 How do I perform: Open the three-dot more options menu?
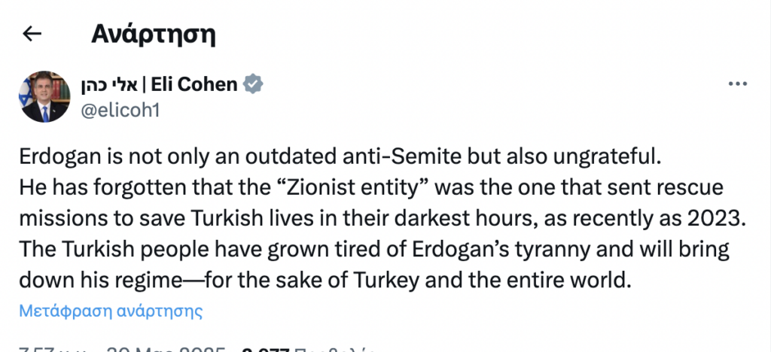click(x=737, y=84)
